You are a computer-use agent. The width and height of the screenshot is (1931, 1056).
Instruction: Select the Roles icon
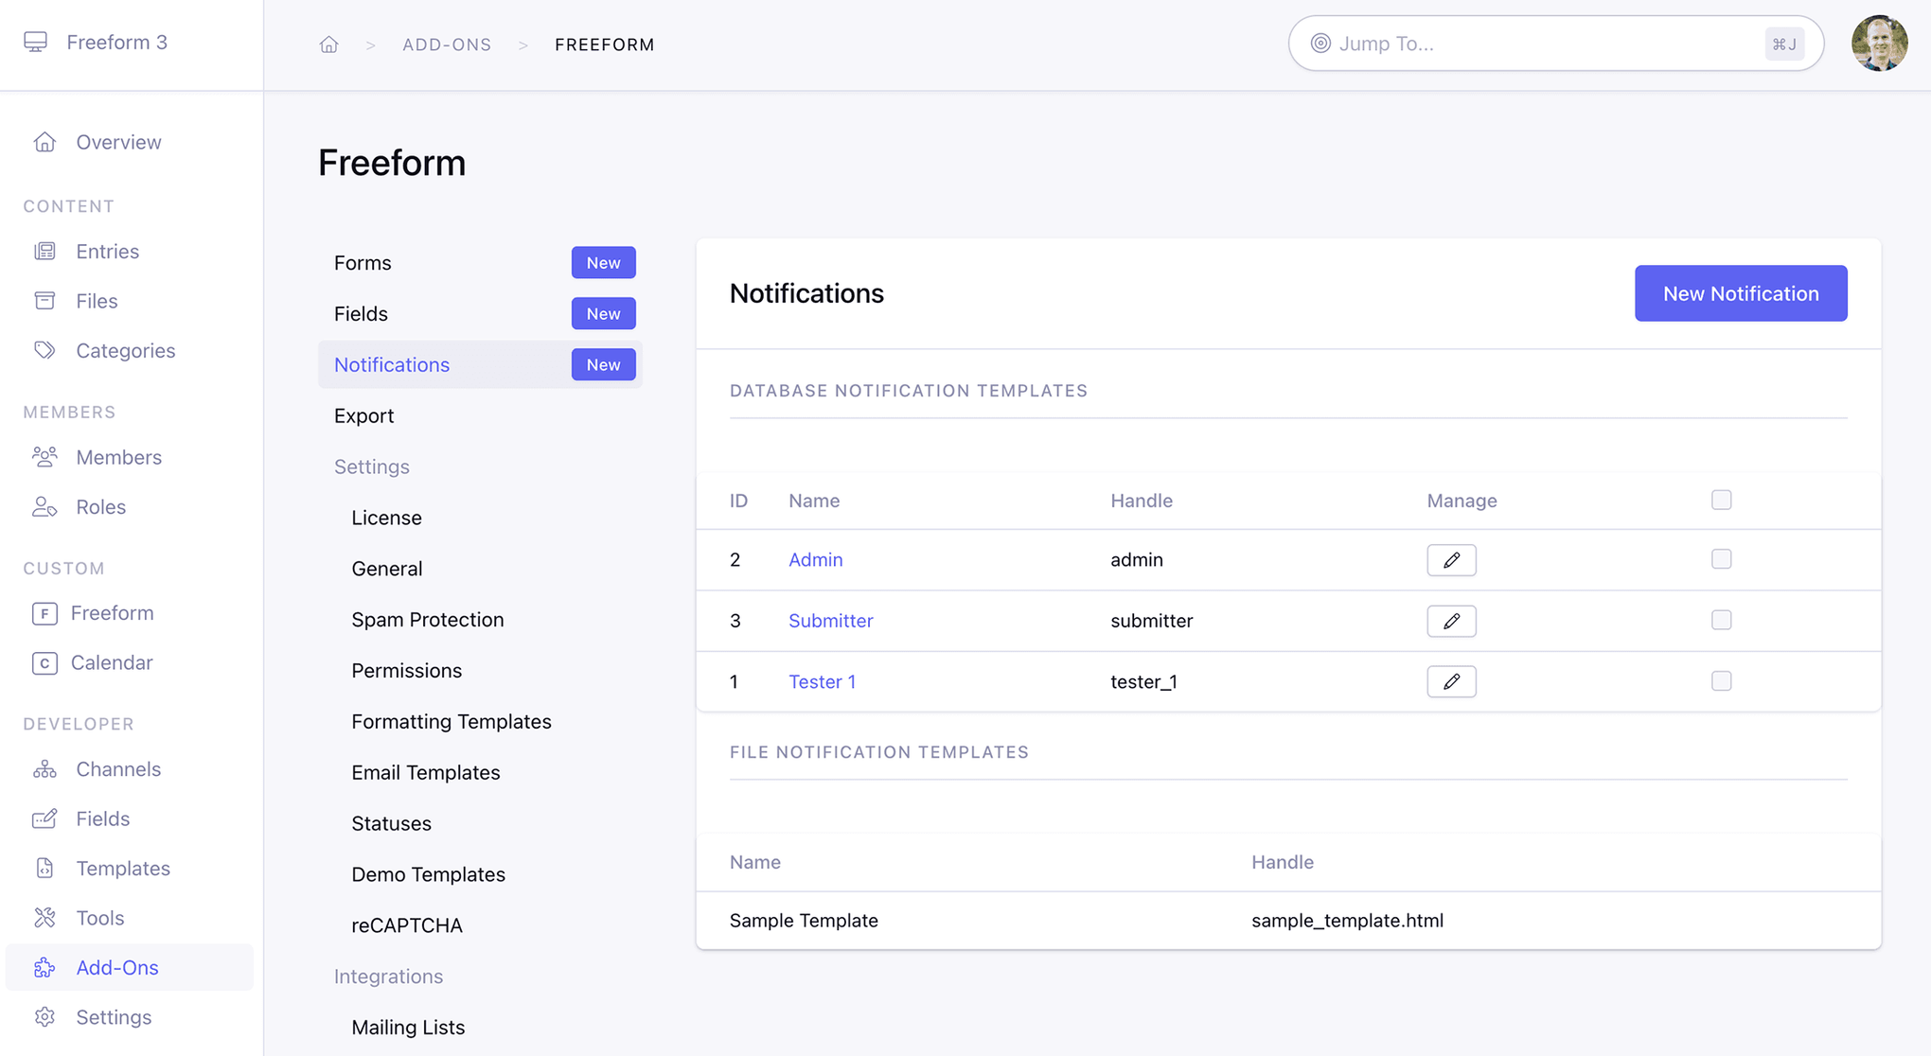[45, 506]
